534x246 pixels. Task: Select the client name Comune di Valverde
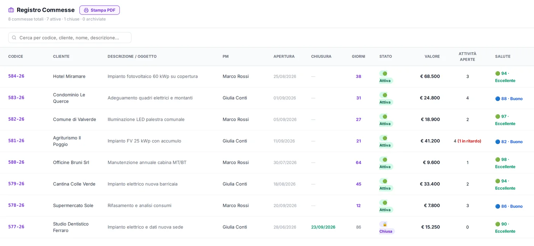(74, 120)
